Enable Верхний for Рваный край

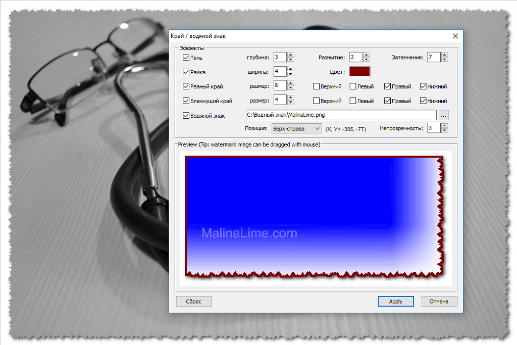(x=317, y=86)
